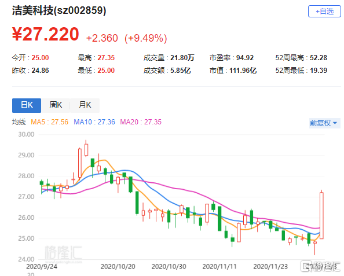Select the 最低 value 25.00
Image resolution: width=344 pixels, height=276 pixels.
click(106, 71)
